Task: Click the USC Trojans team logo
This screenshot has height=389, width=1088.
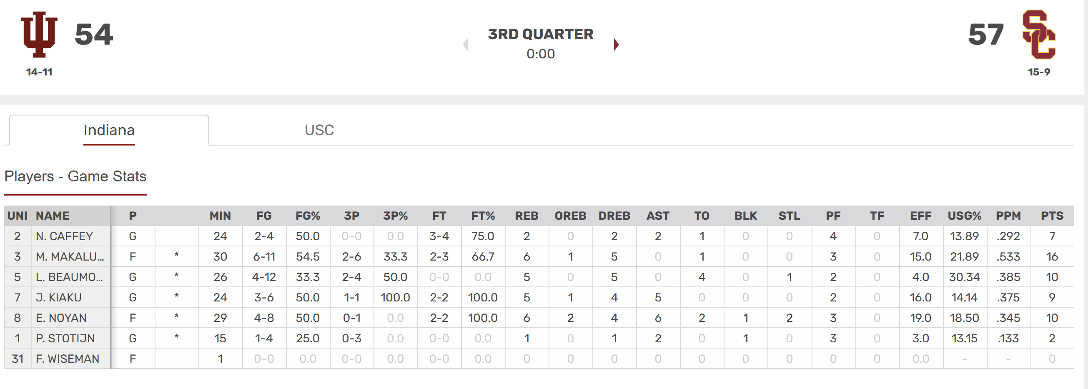Action: [1038, 35]
